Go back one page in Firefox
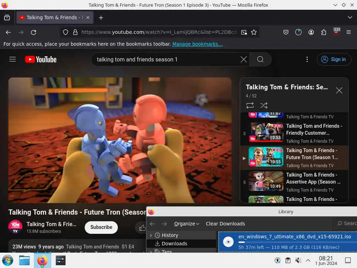The height and width of the screenshot is (268, 357). 8,32
